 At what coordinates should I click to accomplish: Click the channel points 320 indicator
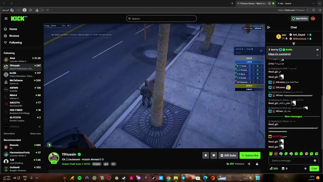tap(274, 169)
